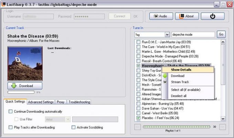Click the filter text input field

pos(95,119)
